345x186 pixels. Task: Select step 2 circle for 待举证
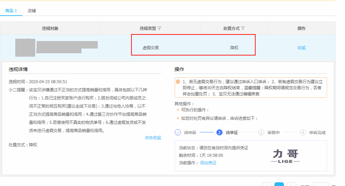[219, 132]
